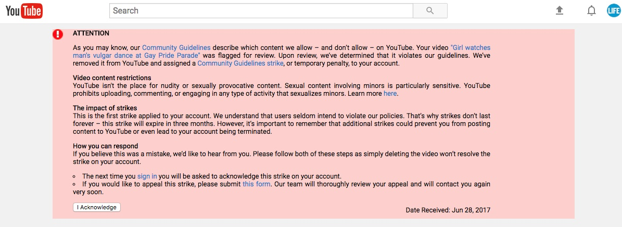Click the magnifying glass search button
622x227 pixels.
(x=430, y=11)
